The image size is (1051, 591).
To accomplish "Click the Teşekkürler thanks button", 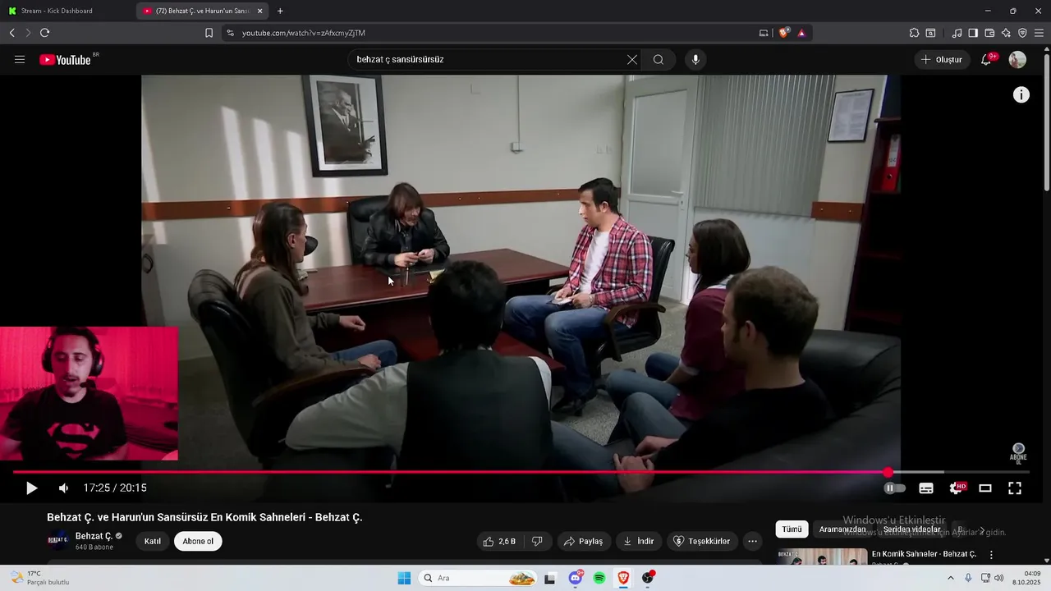I will (702, 542).
